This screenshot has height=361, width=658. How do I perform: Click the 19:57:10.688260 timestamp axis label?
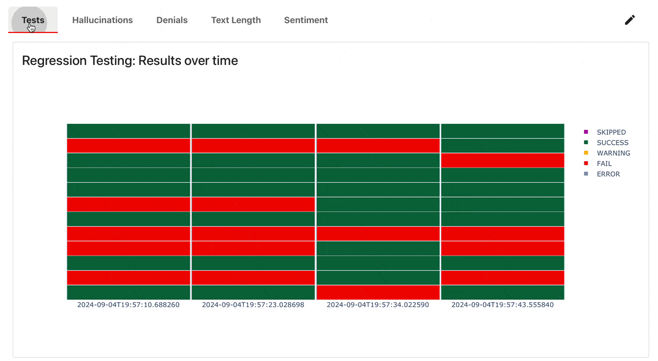tap(128, 304)
